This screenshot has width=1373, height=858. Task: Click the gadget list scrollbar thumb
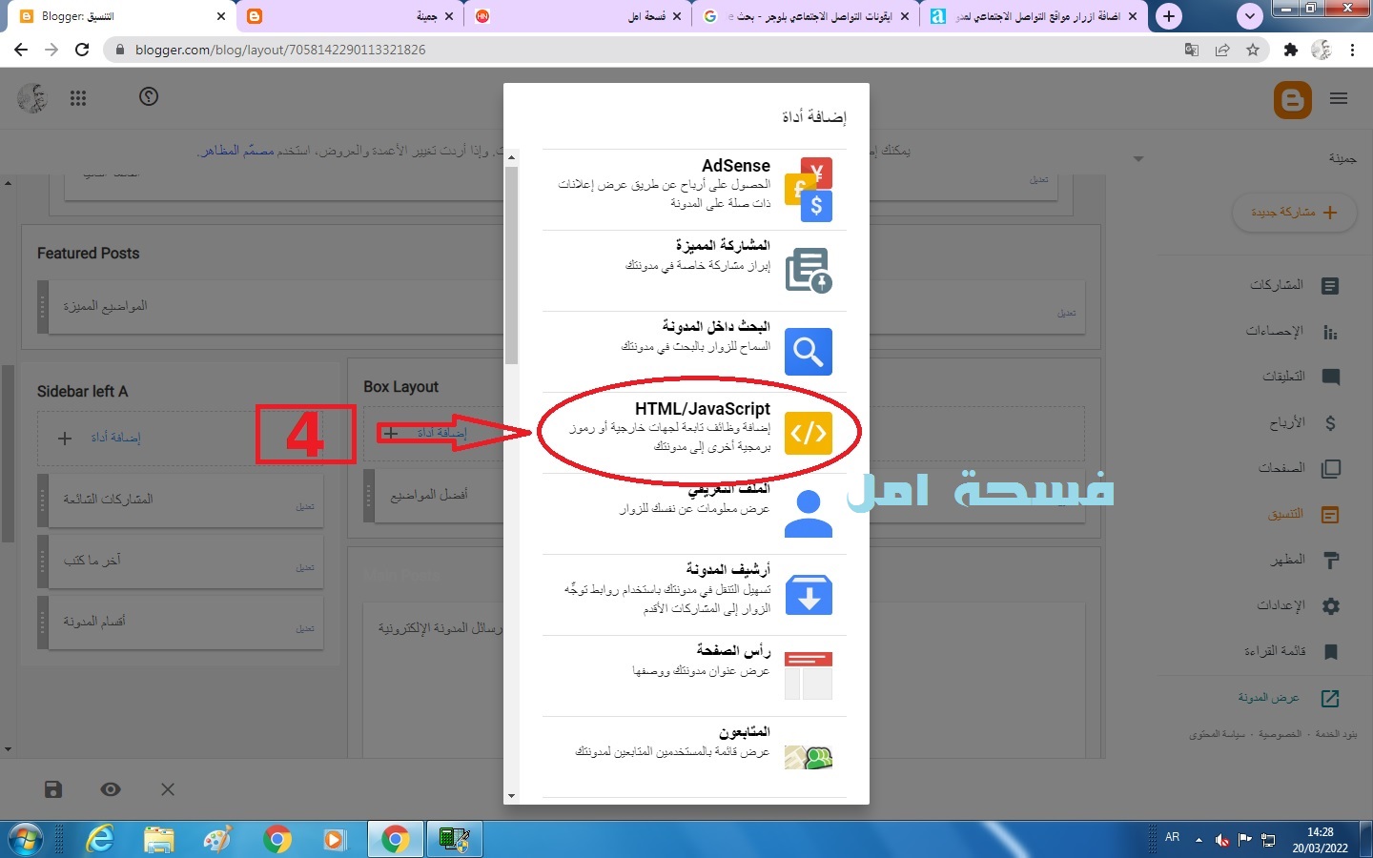tap(511, 266)
